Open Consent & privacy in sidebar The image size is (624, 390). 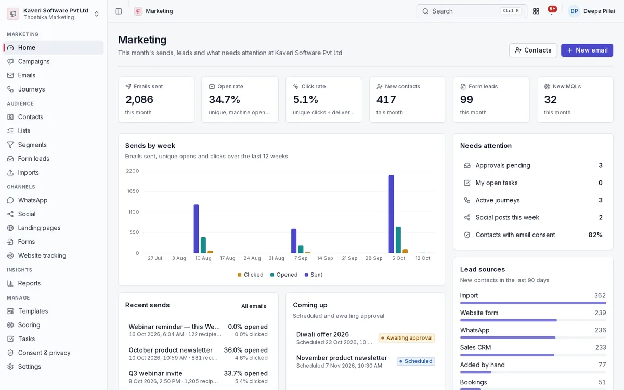54,353
